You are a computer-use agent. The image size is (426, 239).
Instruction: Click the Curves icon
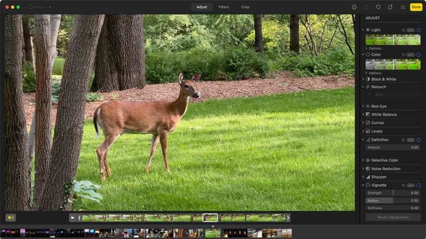click(367, 123)
